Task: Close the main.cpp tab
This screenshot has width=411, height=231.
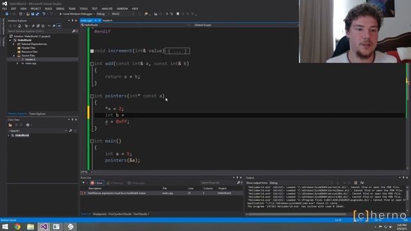Action: click(100, 21)
